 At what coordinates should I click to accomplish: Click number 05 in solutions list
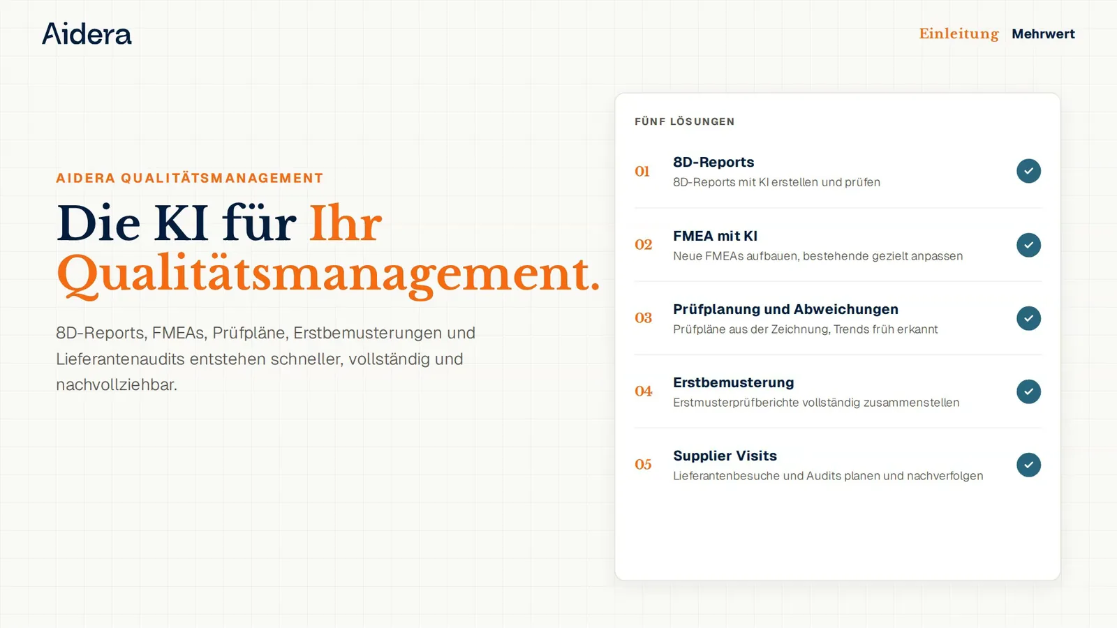coord(643,464)
